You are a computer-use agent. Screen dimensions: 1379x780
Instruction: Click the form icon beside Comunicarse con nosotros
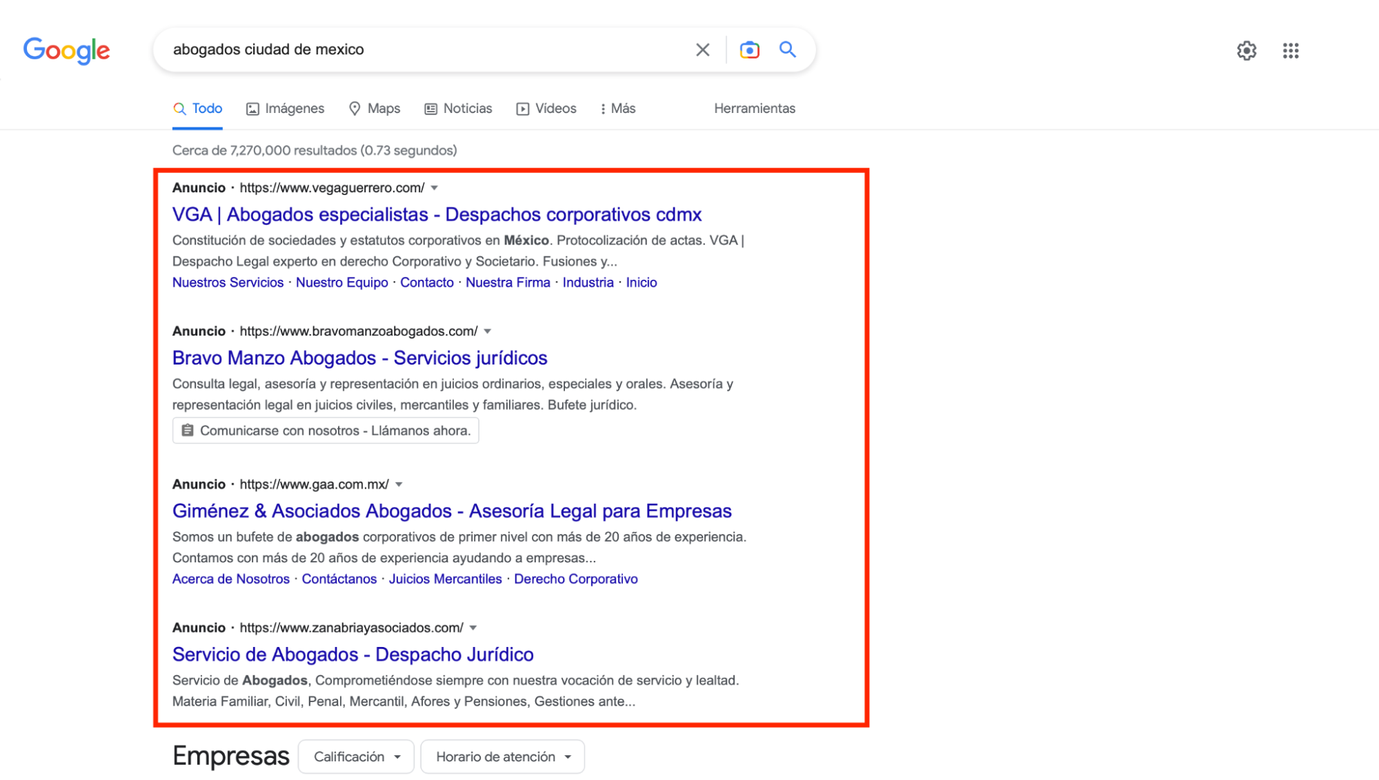pos(187,431)
